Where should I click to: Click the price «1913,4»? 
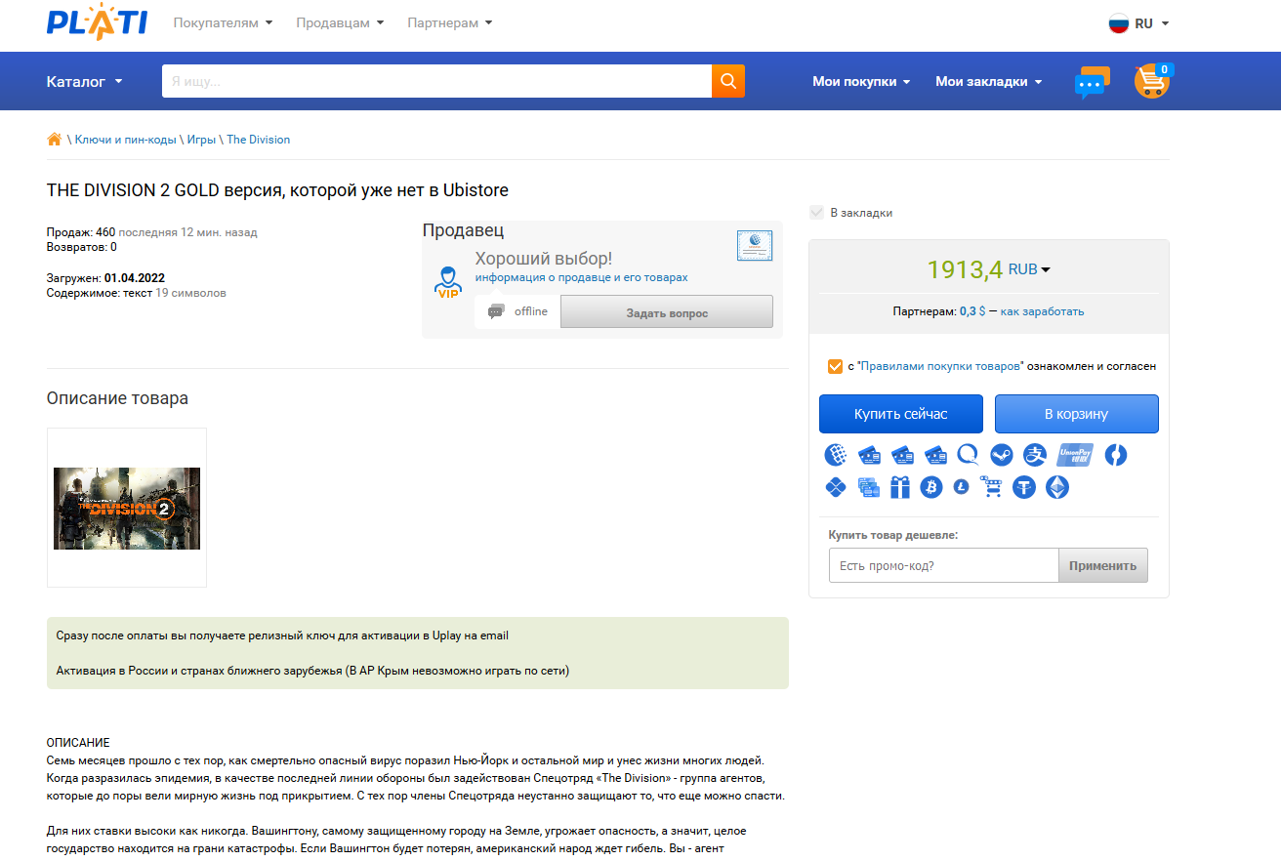(965, 269)
